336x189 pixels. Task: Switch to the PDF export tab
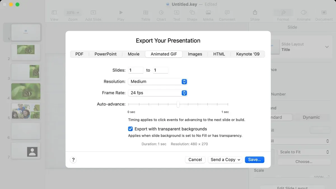click(x=79, y=54)
